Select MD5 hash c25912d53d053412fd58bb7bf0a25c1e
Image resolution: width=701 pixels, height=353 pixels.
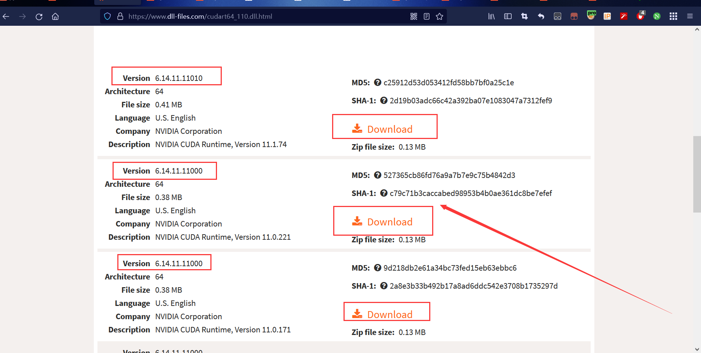click(449, 83)
